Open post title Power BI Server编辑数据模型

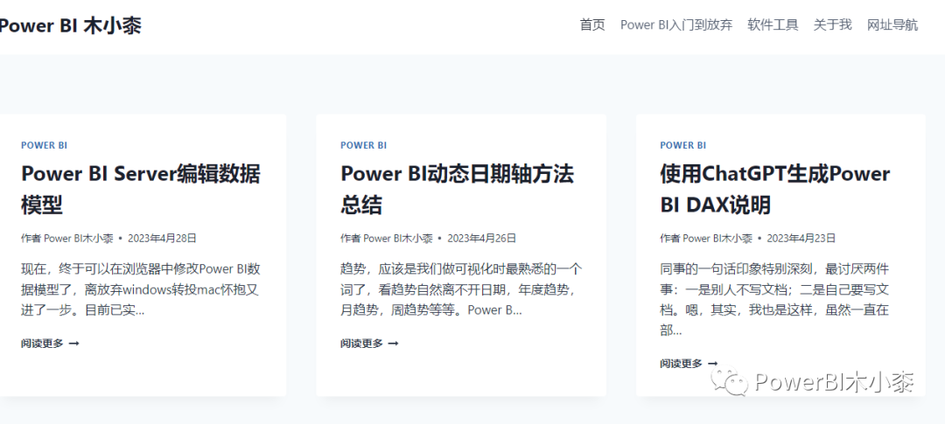click(141, 190)
